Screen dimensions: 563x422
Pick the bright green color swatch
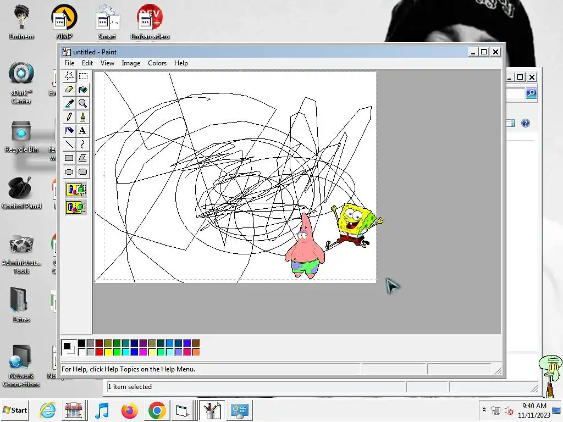click(117, 352)
